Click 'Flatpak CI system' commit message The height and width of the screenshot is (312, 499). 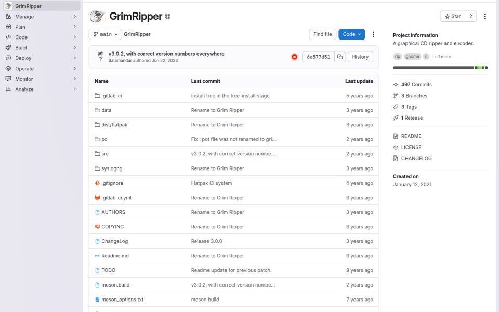coord(212,183)
